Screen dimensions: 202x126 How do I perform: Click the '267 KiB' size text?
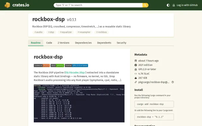click(143, 78)
